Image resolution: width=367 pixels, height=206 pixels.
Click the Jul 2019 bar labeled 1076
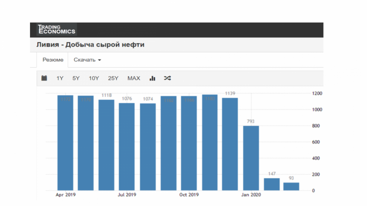tap(127, 147)
